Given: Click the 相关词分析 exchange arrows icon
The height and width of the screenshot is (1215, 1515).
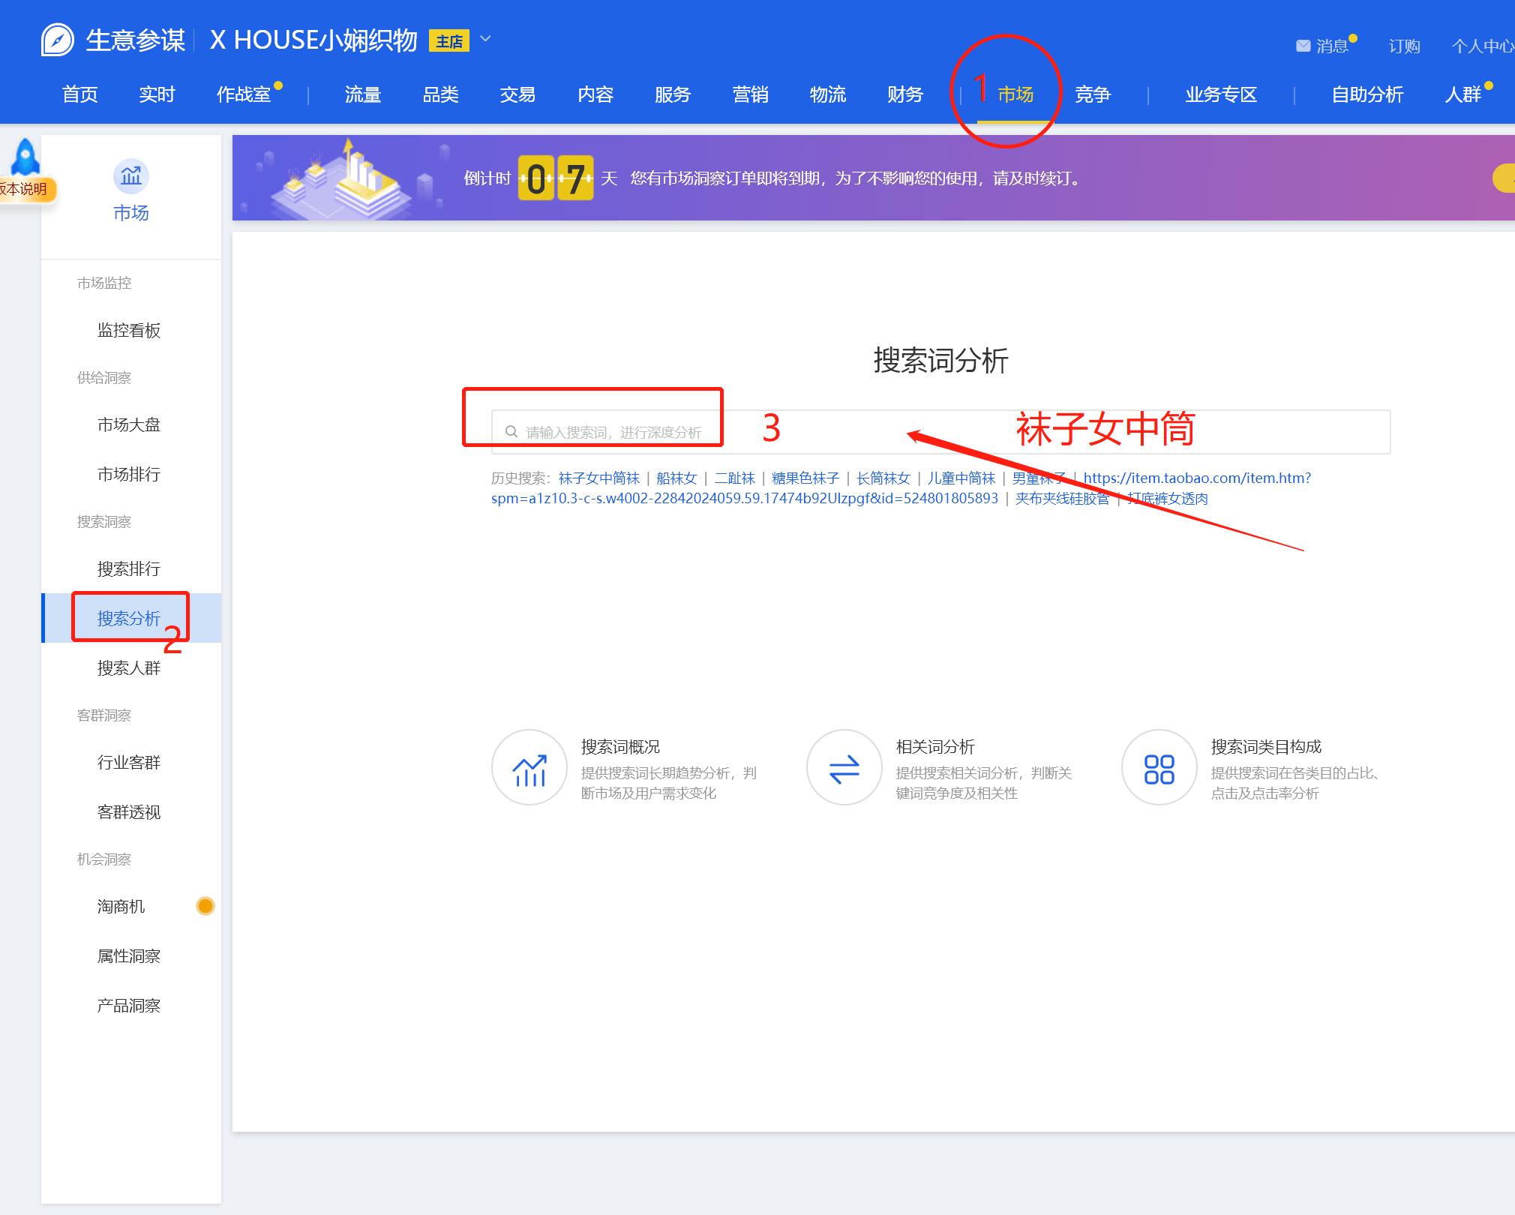Looking at the screenshot, I should click(844, 767).
